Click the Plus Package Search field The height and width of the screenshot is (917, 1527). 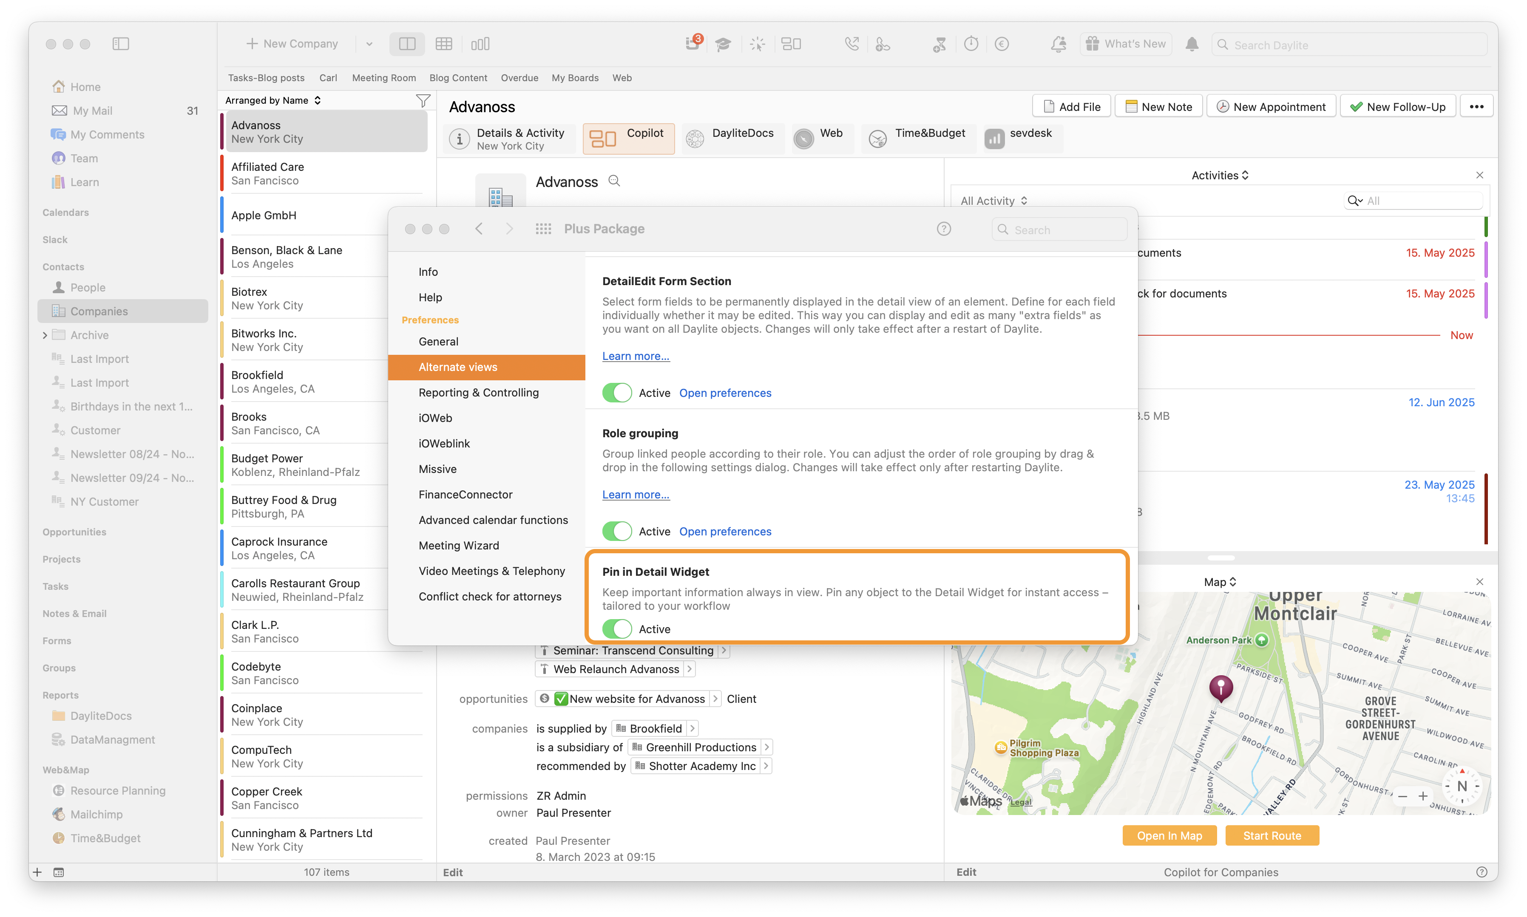click(1059, 229)
